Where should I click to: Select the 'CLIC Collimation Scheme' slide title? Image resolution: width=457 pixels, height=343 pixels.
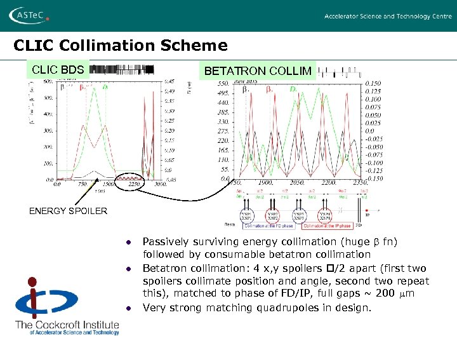coord(121,46)
